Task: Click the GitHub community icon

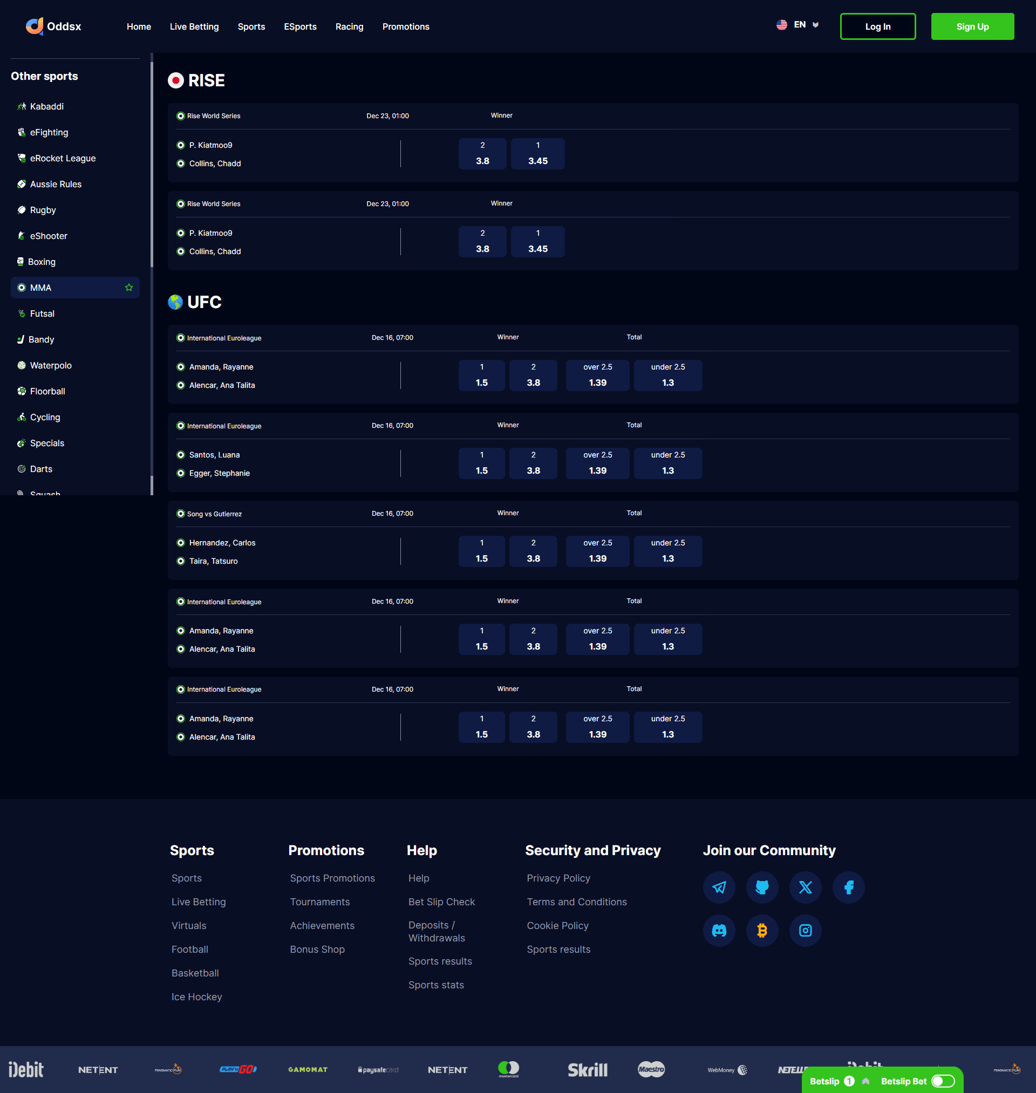Action: point(761,887)
